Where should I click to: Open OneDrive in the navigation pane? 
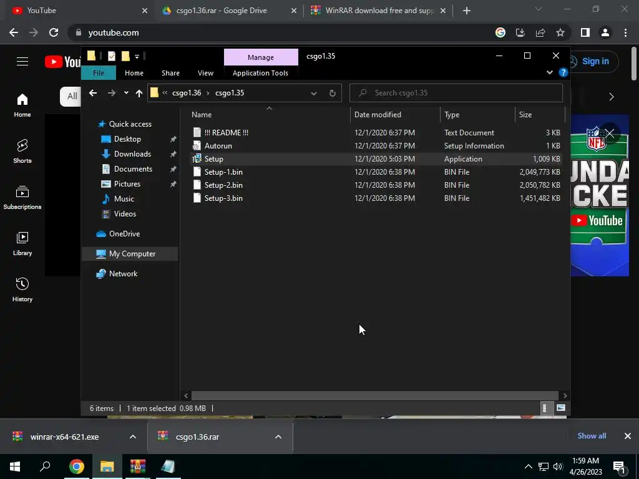click(x=124, y=234)
